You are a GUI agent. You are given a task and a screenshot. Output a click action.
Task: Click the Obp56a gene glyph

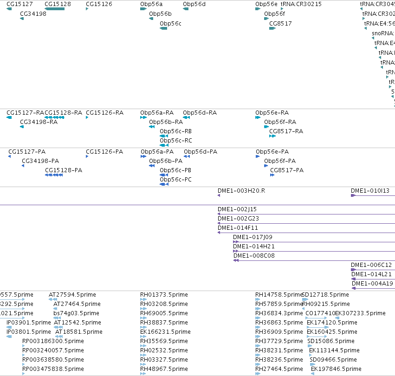tap(143, 9)
